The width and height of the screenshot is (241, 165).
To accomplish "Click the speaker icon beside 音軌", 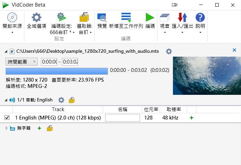I will [12, 100].
